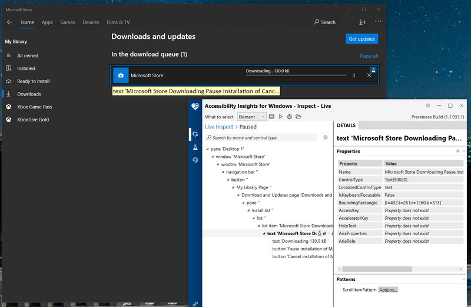Viewport: 471px width, 307px height.
Task: Collapse the Install list tree node
Action: pos(248,210)
